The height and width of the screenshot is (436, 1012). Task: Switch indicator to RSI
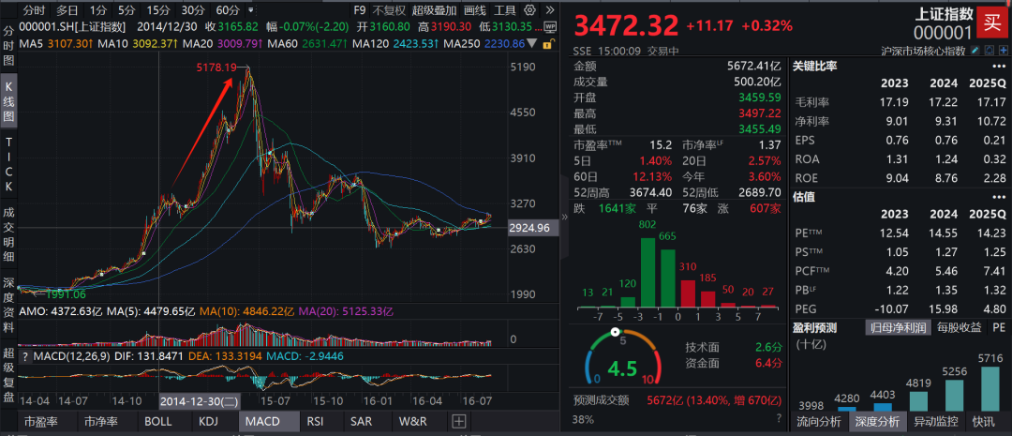click(x=315, y=422)
